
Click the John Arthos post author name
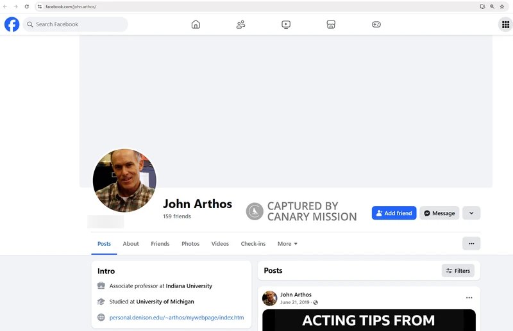pyautogui.click(x=296, y=295)
